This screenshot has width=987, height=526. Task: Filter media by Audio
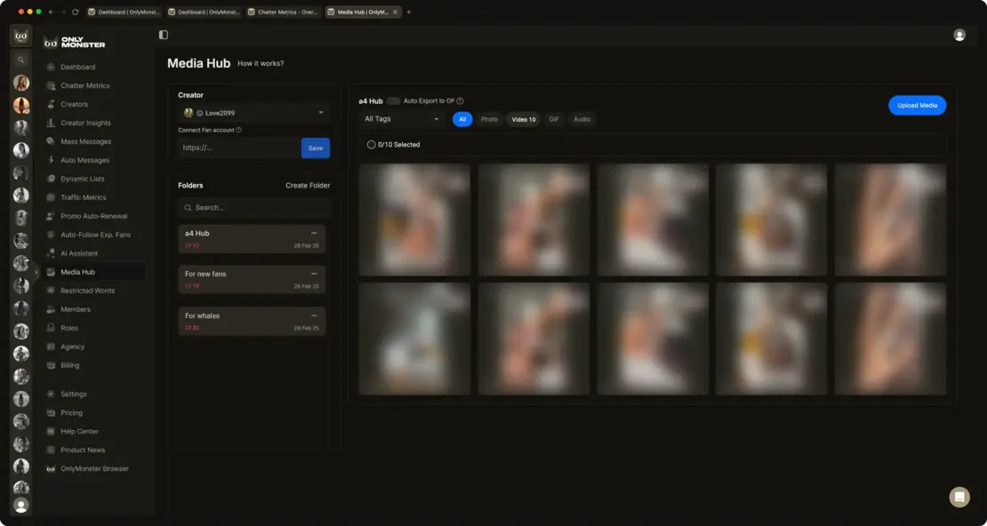click(x=582, y=120)
